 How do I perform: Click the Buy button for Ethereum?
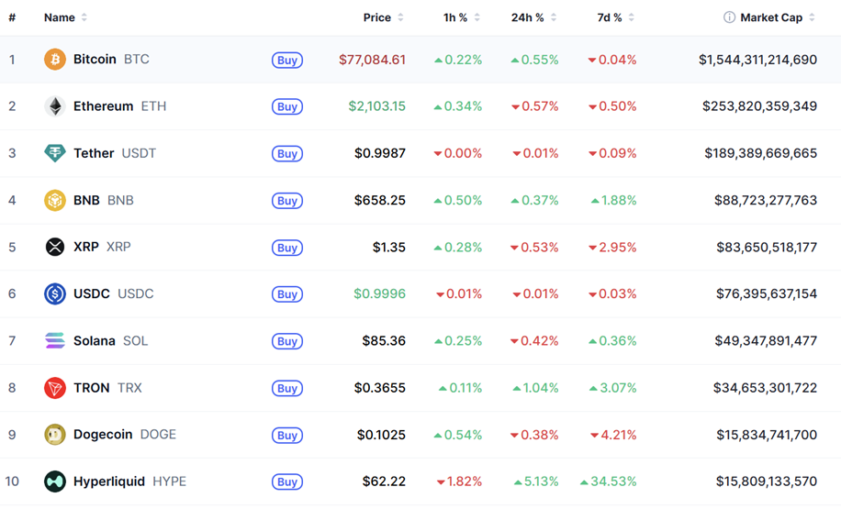(x=287, y=106)
